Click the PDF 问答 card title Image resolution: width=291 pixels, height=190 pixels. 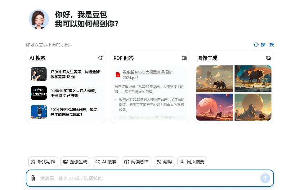click(123, 58)
